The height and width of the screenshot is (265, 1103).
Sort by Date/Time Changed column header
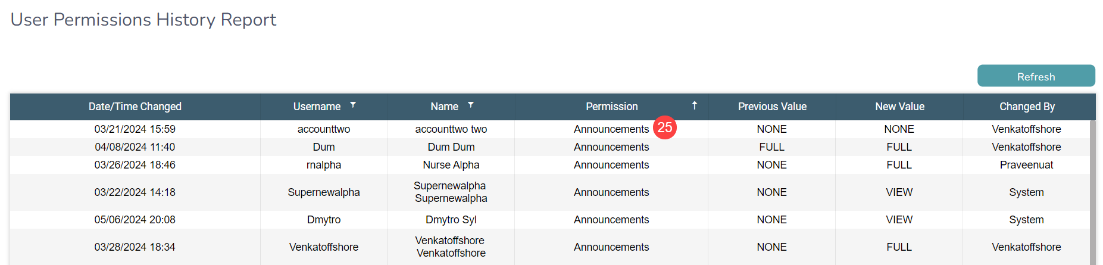click(x=135, y=107)
